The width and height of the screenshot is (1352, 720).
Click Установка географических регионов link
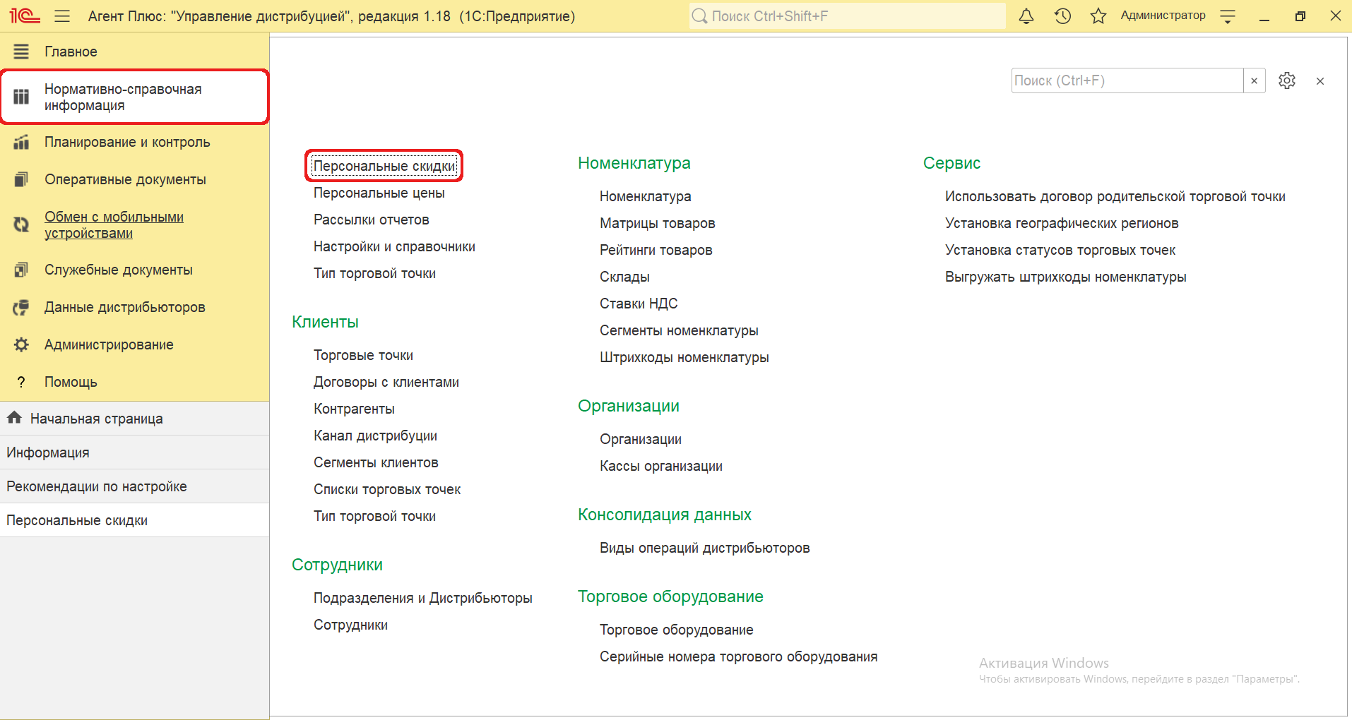[1061, 223]
